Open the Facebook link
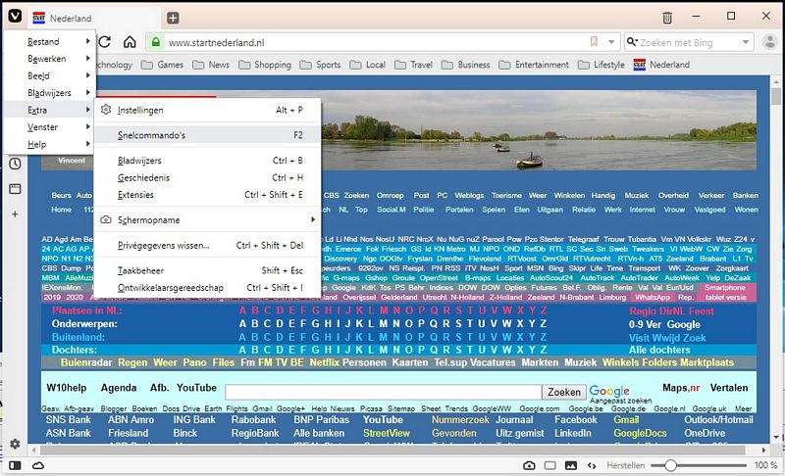Viewport: 785px width, 476px height. (x=576, y=420)
